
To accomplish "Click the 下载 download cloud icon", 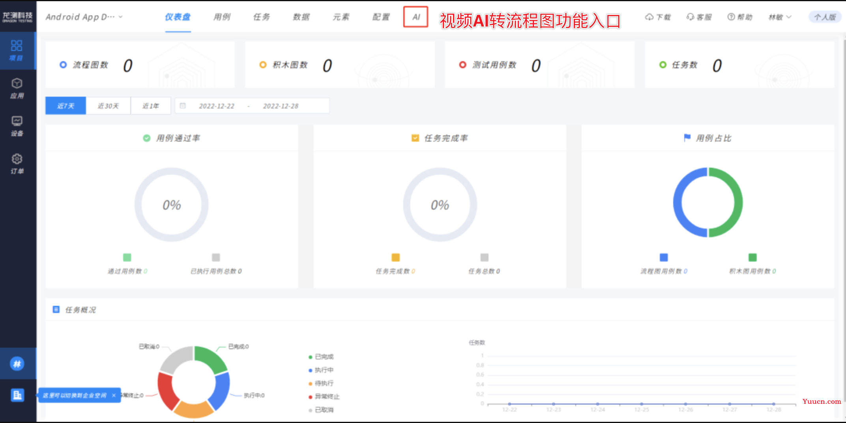I will pyautogui.click(x=649, y=17).
